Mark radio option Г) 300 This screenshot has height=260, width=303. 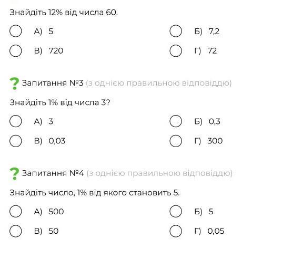176,141
